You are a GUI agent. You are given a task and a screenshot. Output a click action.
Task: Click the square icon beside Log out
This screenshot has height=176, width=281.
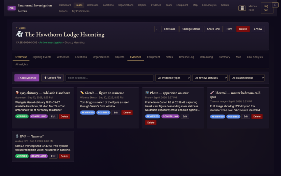(275, 5)
